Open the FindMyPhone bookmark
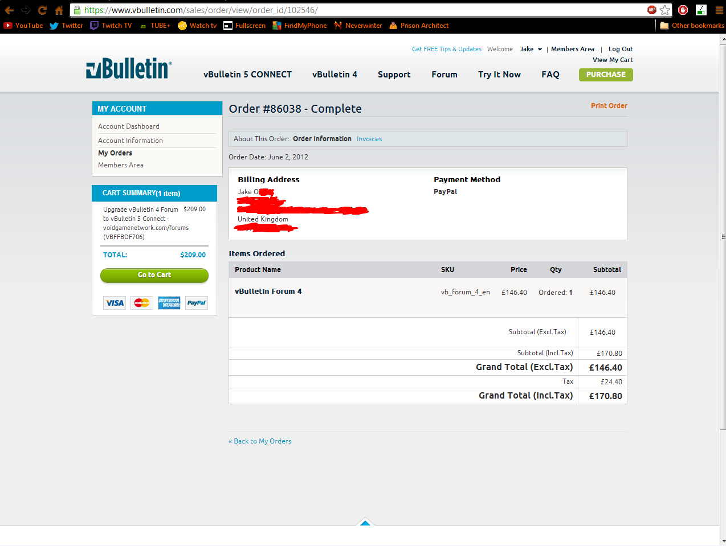726x546 pixels. click(300, 26)
